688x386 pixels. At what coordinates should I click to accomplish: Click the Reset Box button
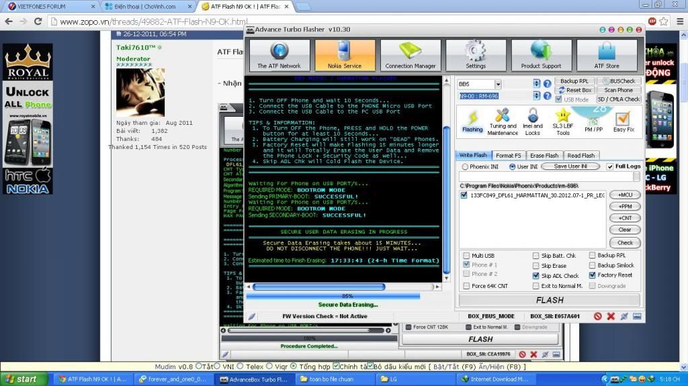574,91
